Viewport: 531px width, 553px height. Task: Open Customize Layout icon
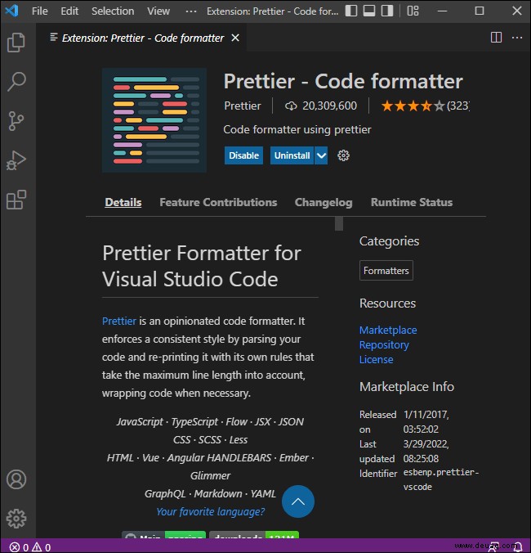click(413, 11)
